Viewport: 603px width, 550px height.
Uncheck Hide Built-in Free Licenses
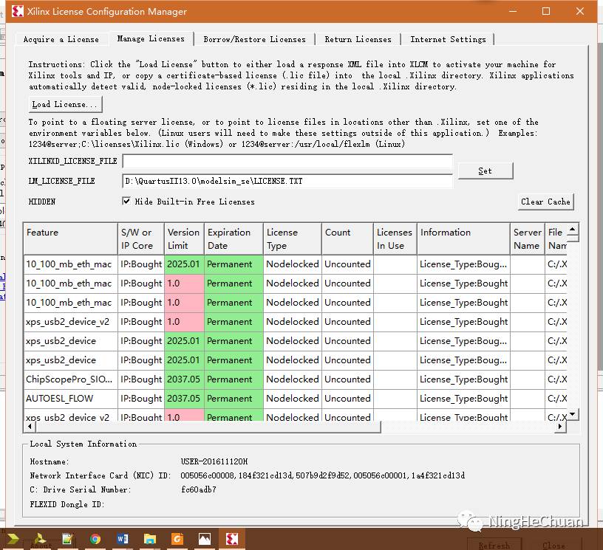click(x=127, y=202)
